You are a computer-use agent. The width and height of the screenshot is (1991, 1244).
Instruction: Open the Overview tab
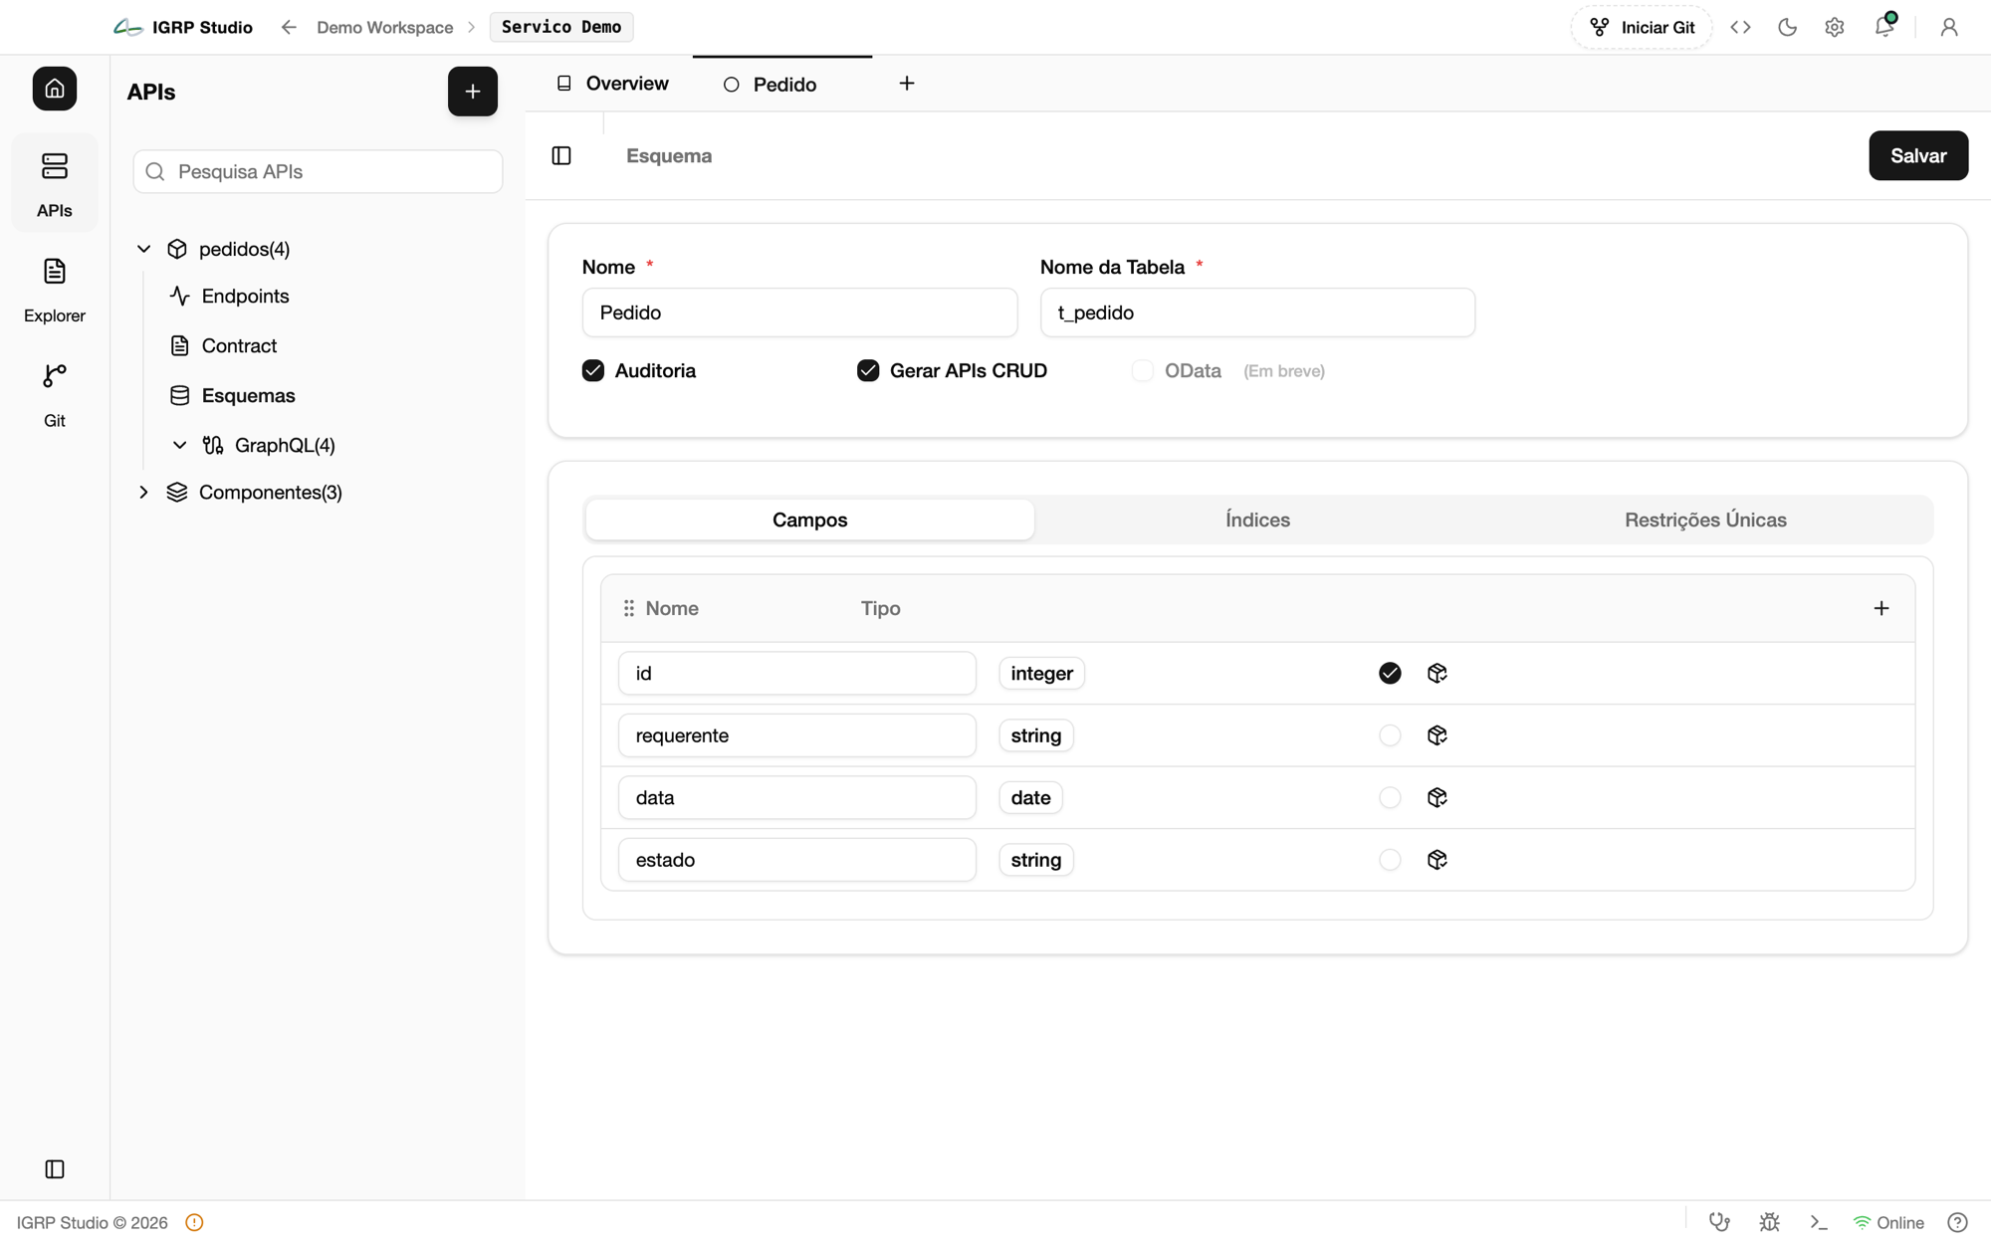click(612, 84)
